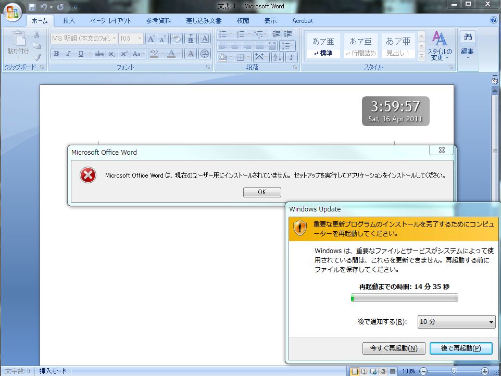501x376 pixels.
Task: Click the Justify alignment icon
Action: point(260,46)
